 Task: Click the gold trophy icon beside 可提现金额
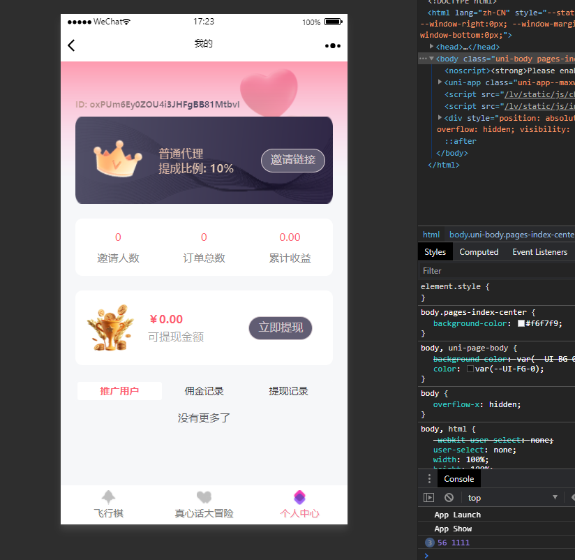[112, 327]
